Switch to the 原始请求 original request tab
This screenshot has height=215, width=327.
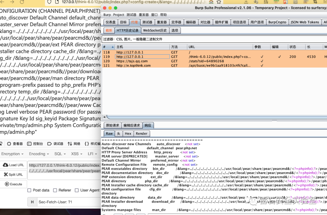click(x=112, y=125)
